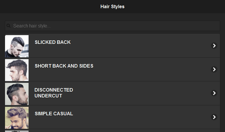
Task: Select the SIMPLE CASUAL text label
Action: [x=54, y=114]
